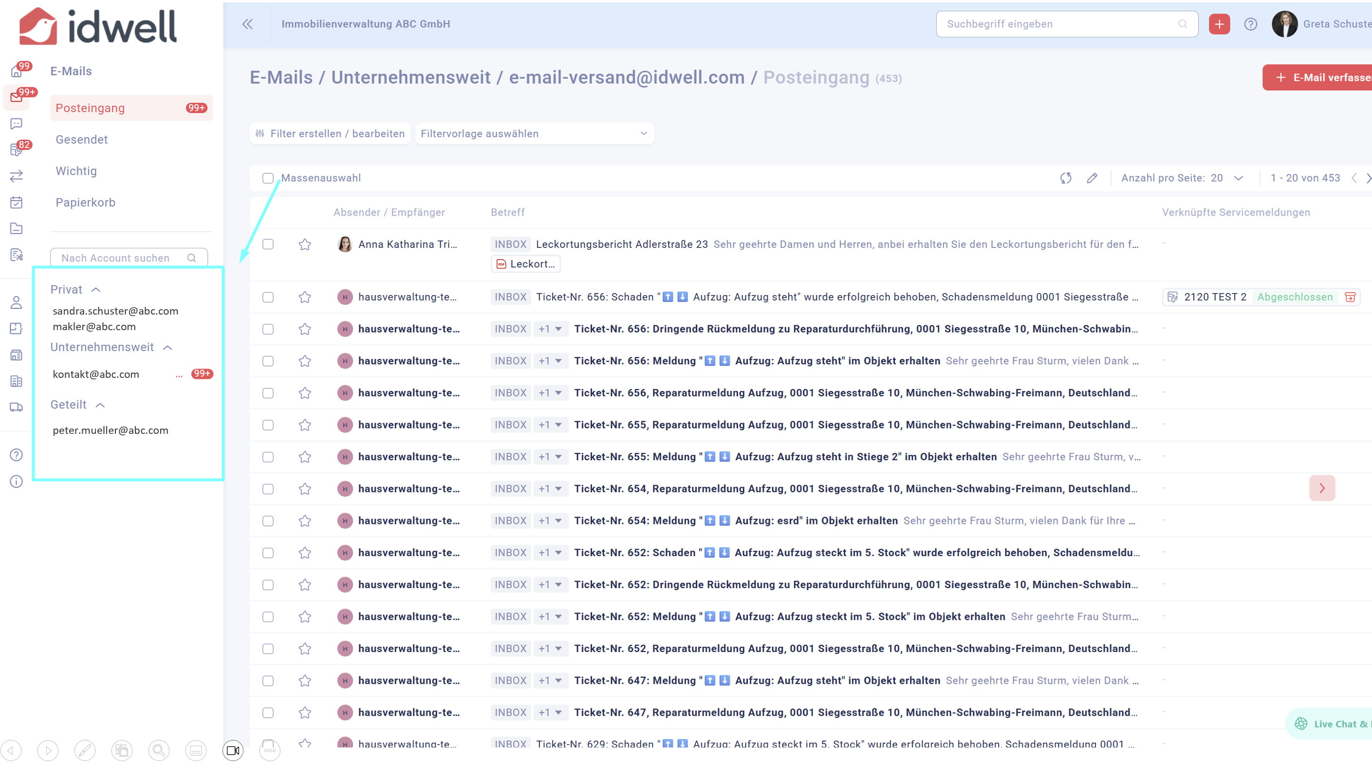Image resolution: width=1372 pixels, height=765 pixels.
Task: Collapse the Unternehmensweit account section
Action: coord(168,347)
